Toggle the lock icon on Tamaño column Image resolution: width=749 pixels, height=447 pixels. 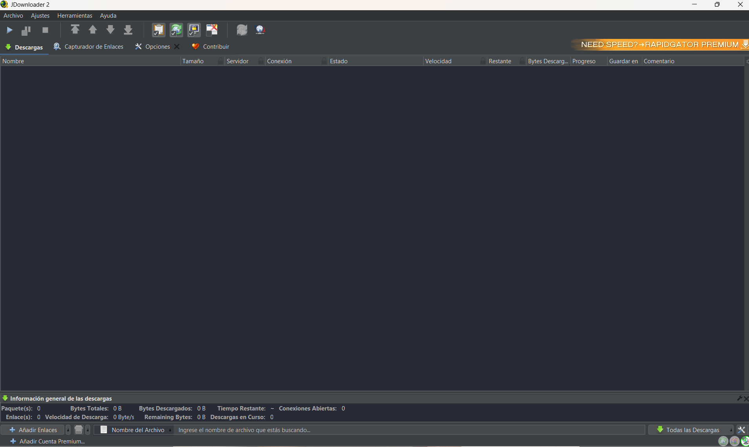[220, 61]
